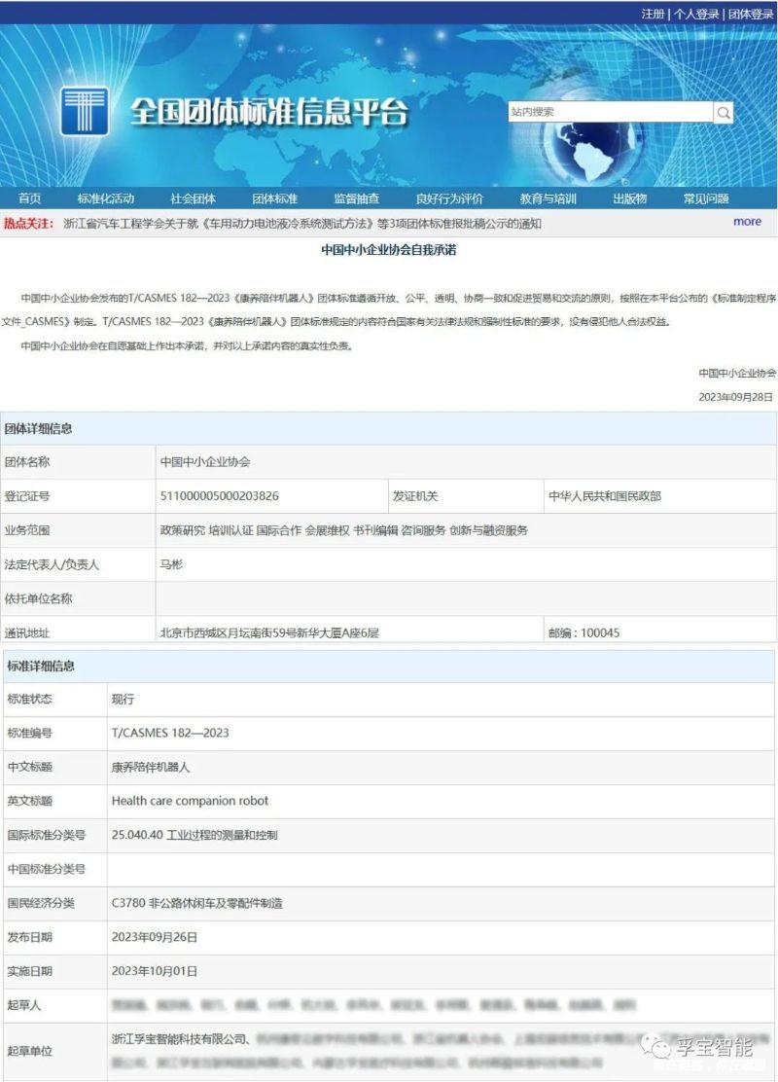Open the 常见问题 menu item
Viewport: 778px width, 1082px height.
(706, 198)
